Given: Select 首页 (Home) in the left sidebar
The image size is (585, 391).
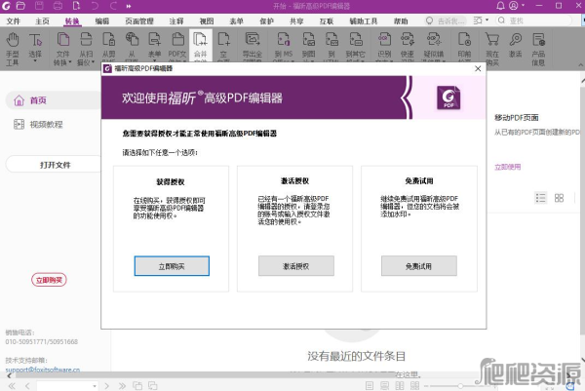Looking at the screenshot, I should pyautogui.click(x=53, y=100).
